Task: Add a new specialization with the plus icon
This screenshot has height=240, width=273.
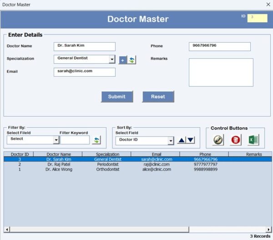Action: [x=123, y=60]
